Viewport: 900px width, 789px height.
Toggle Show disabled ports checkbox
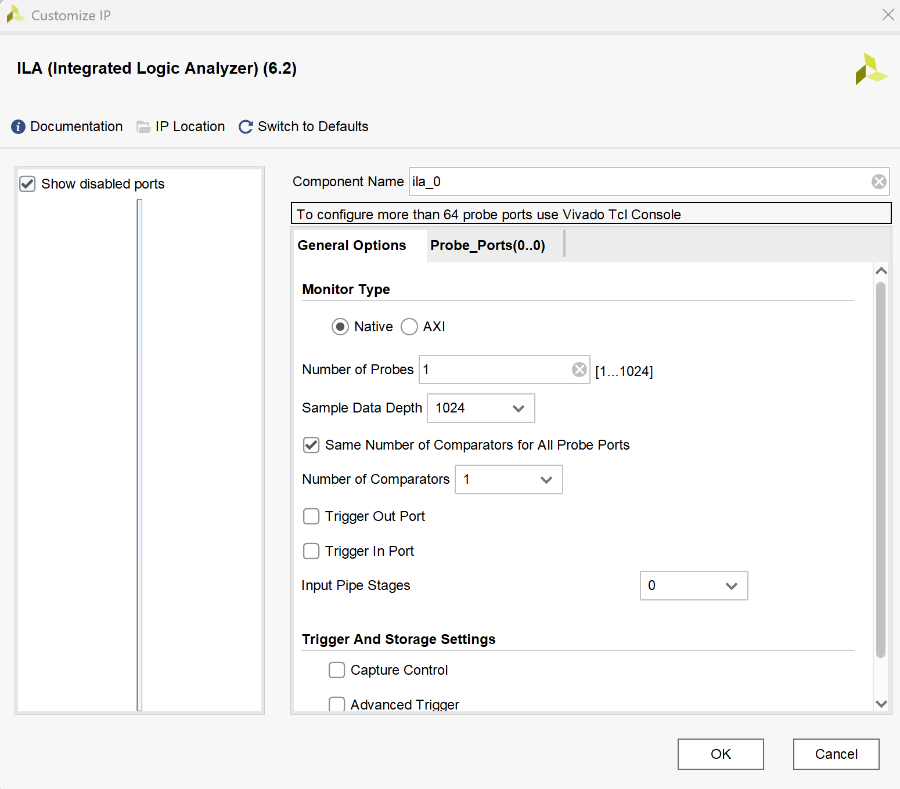coord(27,184)
